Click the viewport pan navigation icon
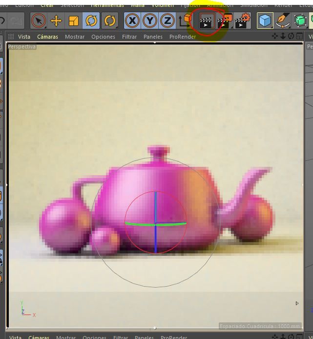Viewport: 313px width, 339px height. click(x=275, y=37)
